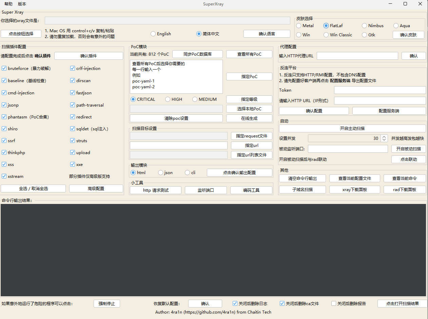Open the http 请求测试 tool
The width and height of the screenshot is (428, 319).
pyautogui.click(x=156, y=190)
